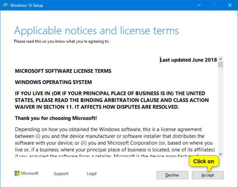Click the Windows 10 Setup title bar icon
Viewport: 238px width, 188px height.
click(x=5, y=5)
